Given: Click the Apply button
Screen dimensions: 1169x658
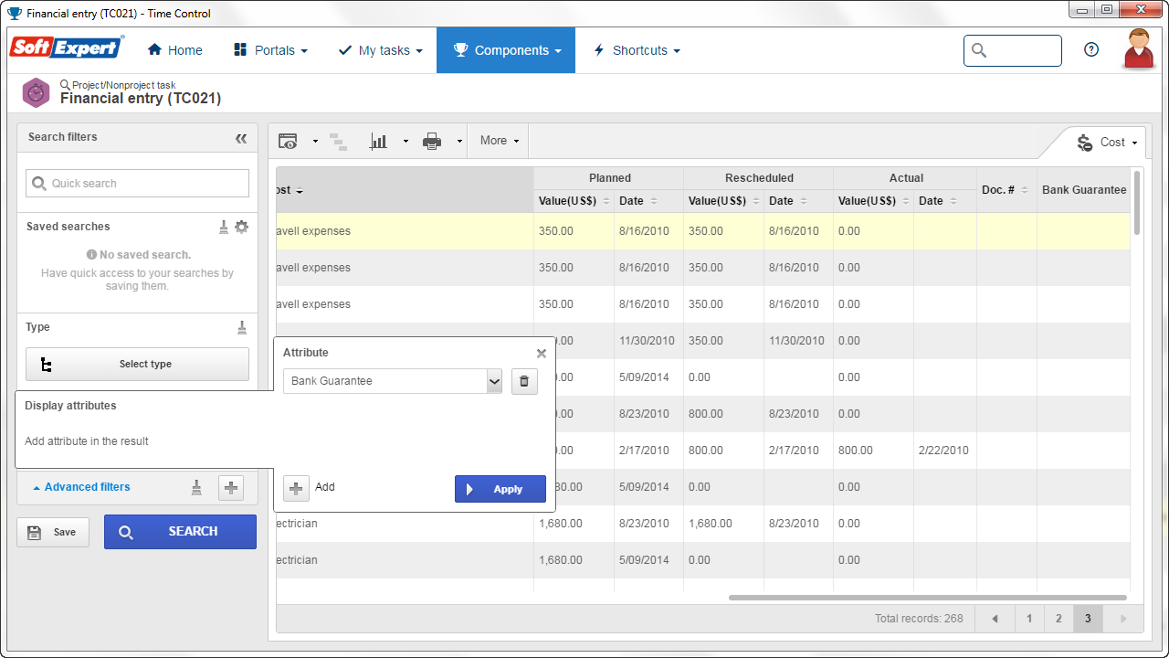Looking at the screenshot, I should click(500, 489).
